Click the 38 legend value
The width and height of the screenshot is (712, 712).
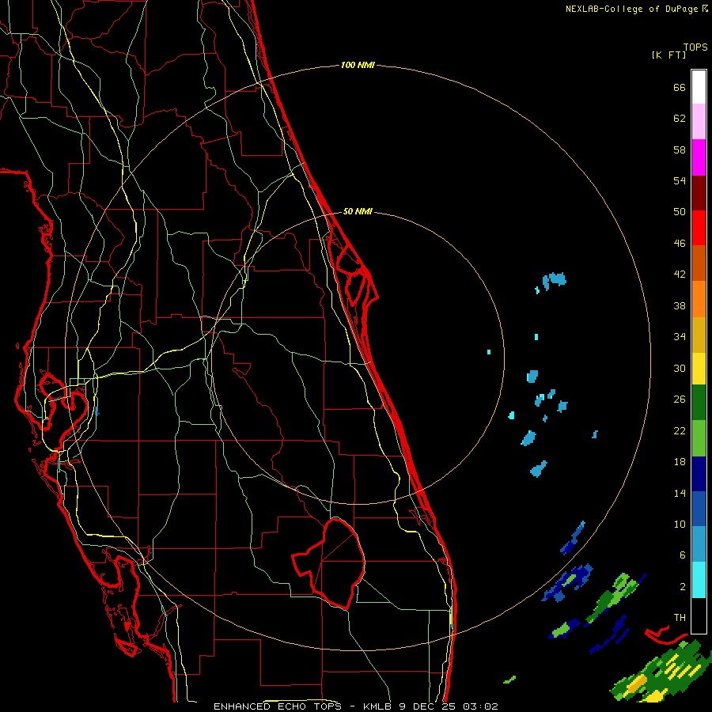coord(680,305)
